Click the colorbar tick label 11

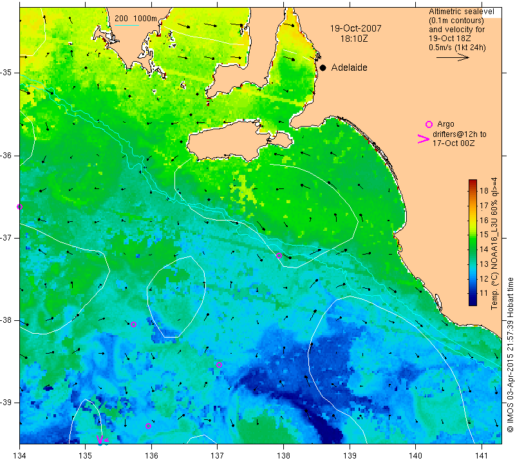pos(484,293)
